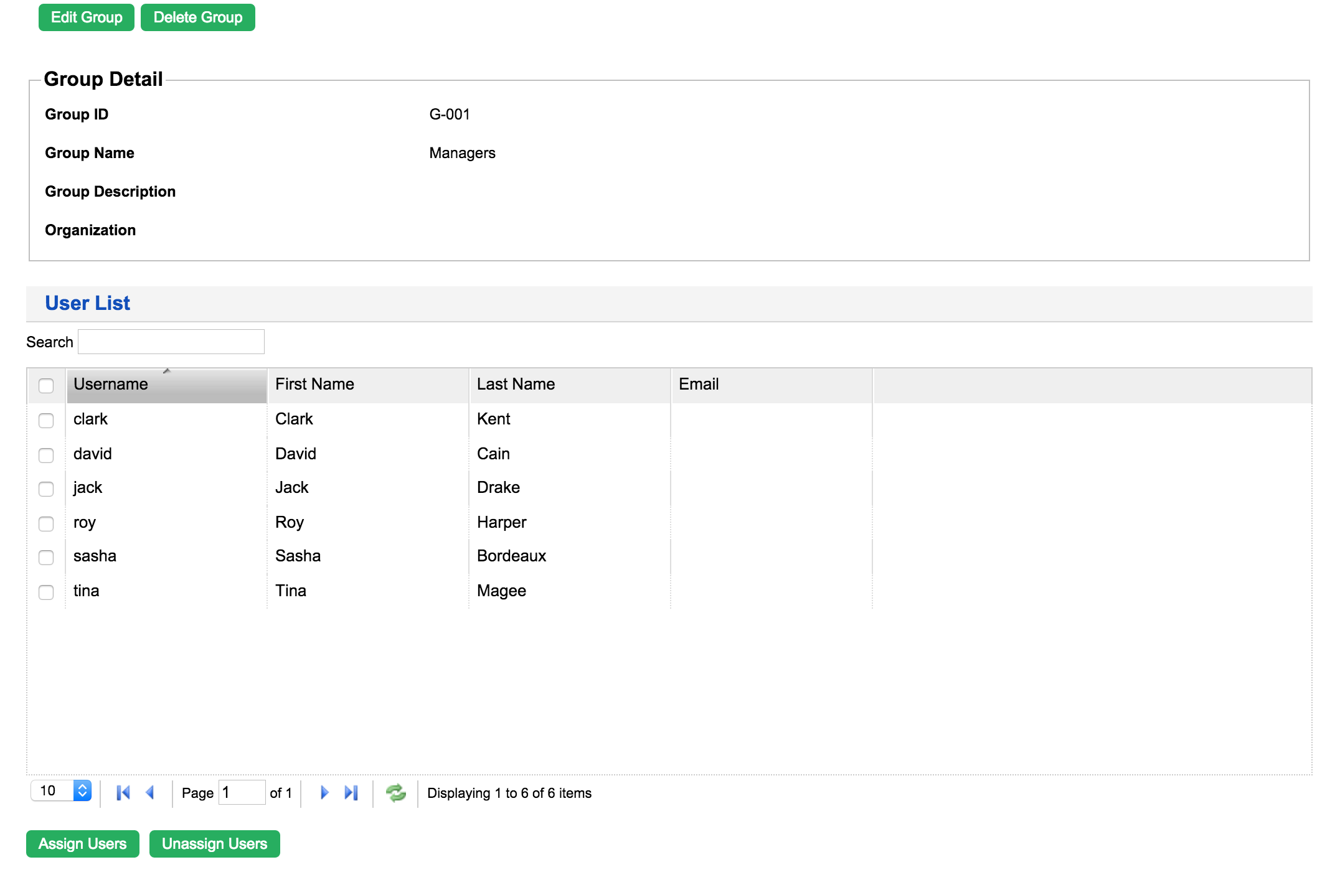Click the next page arrow
Image resolution: width=1340 pixels, height=880 pixels.
324,792
